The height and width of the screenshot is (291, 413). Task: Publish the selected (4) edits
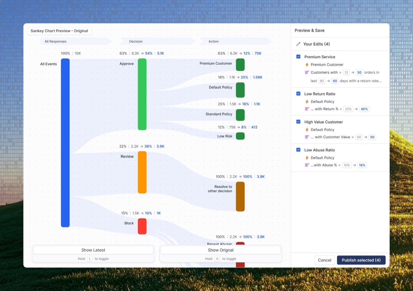pyautogui.click(x=361, y=260)
